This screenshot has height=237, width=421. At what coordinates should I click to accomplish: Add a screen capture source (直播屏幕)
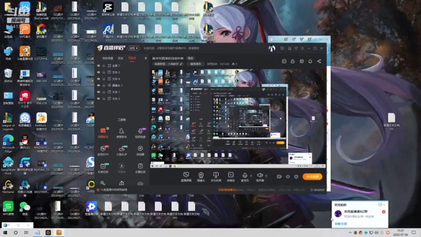coord(186,177)
